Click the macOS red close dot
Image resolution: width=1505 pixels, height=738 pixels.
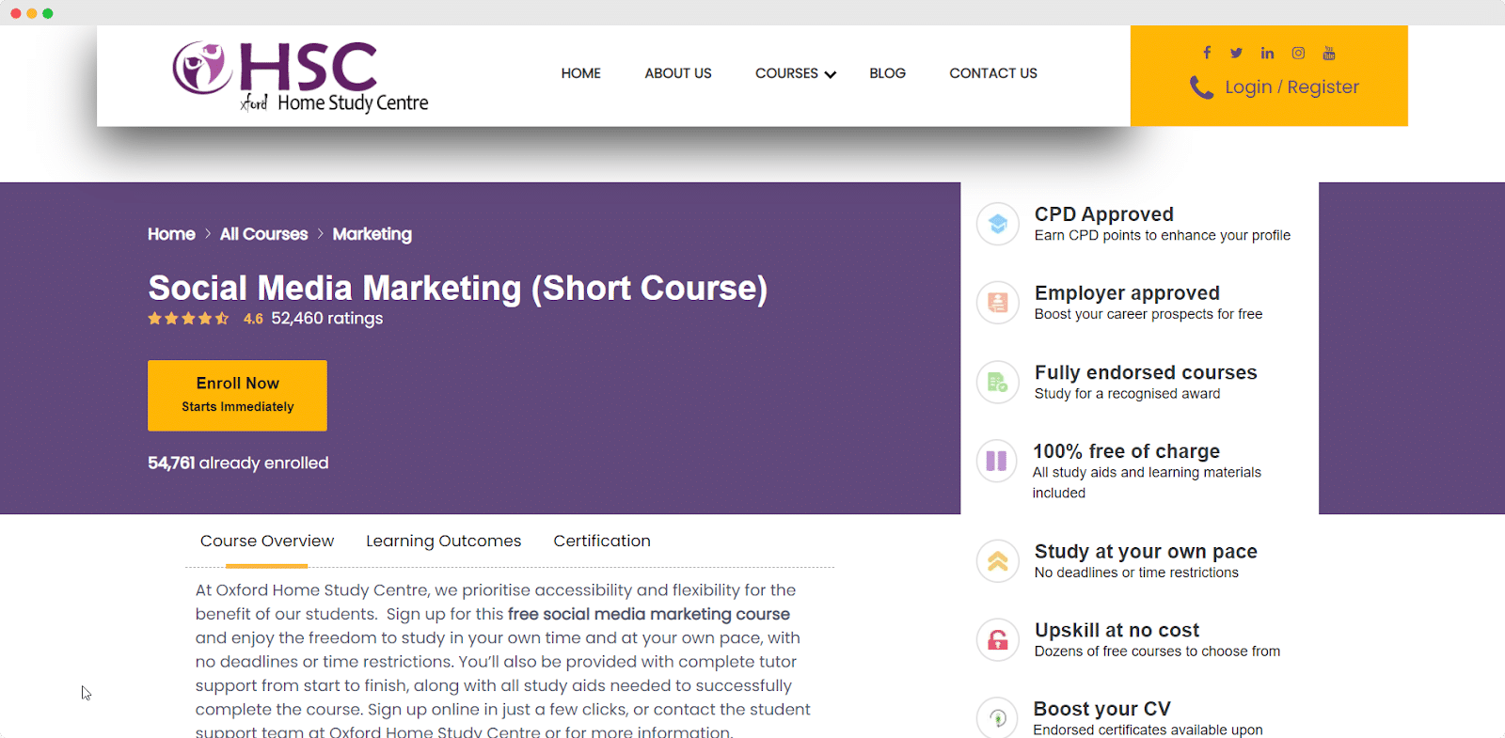(16, 13)
